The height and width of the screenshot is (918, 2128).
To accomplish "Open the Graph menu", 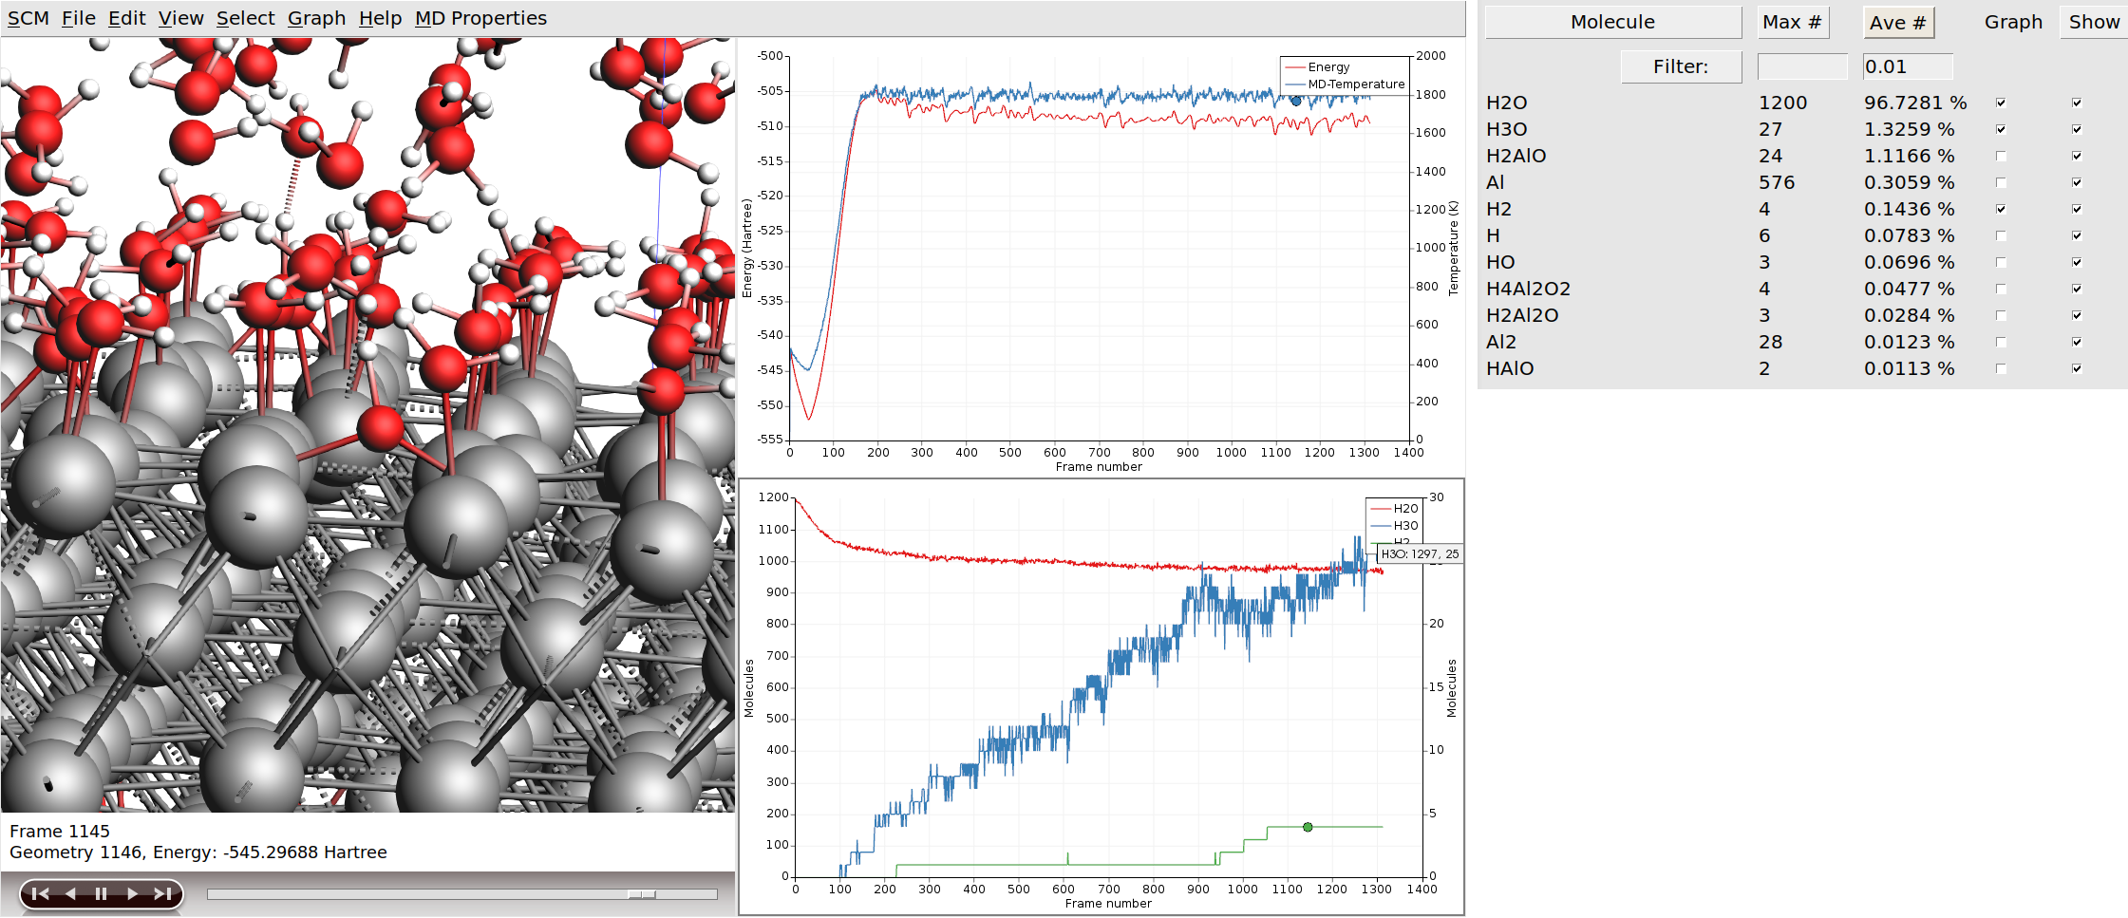I will (x=316, y=18).
